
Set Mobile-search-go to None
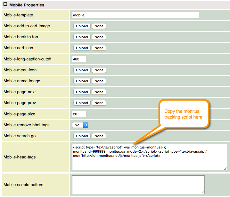(x=99, y=136)
